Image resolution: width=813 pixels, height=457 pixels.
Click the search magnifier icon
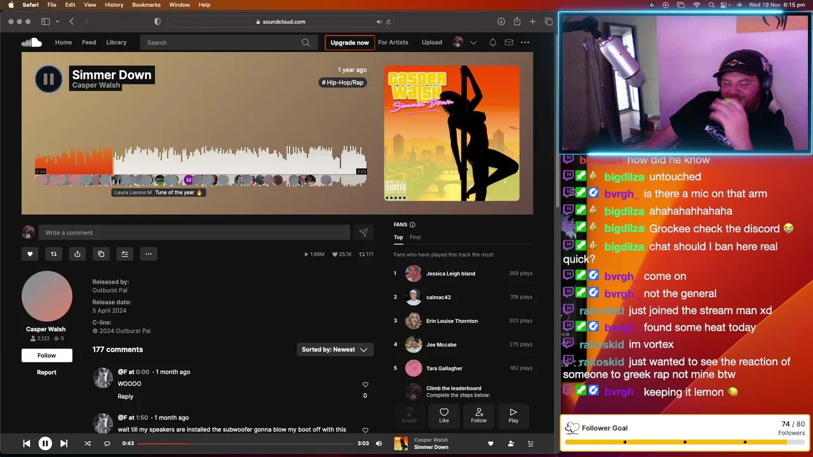[x=306, y=43]
